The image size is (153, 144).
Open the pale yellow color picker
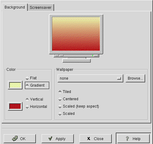point(15,85)
